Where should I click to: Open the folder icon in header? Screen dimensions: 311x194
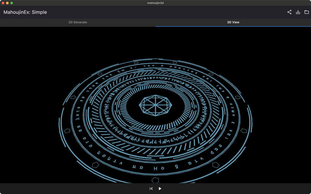(307, 12)
